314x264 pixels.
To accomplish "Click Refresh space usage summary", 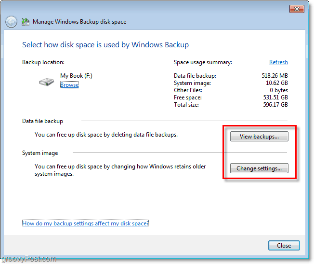I will point(278,62).
